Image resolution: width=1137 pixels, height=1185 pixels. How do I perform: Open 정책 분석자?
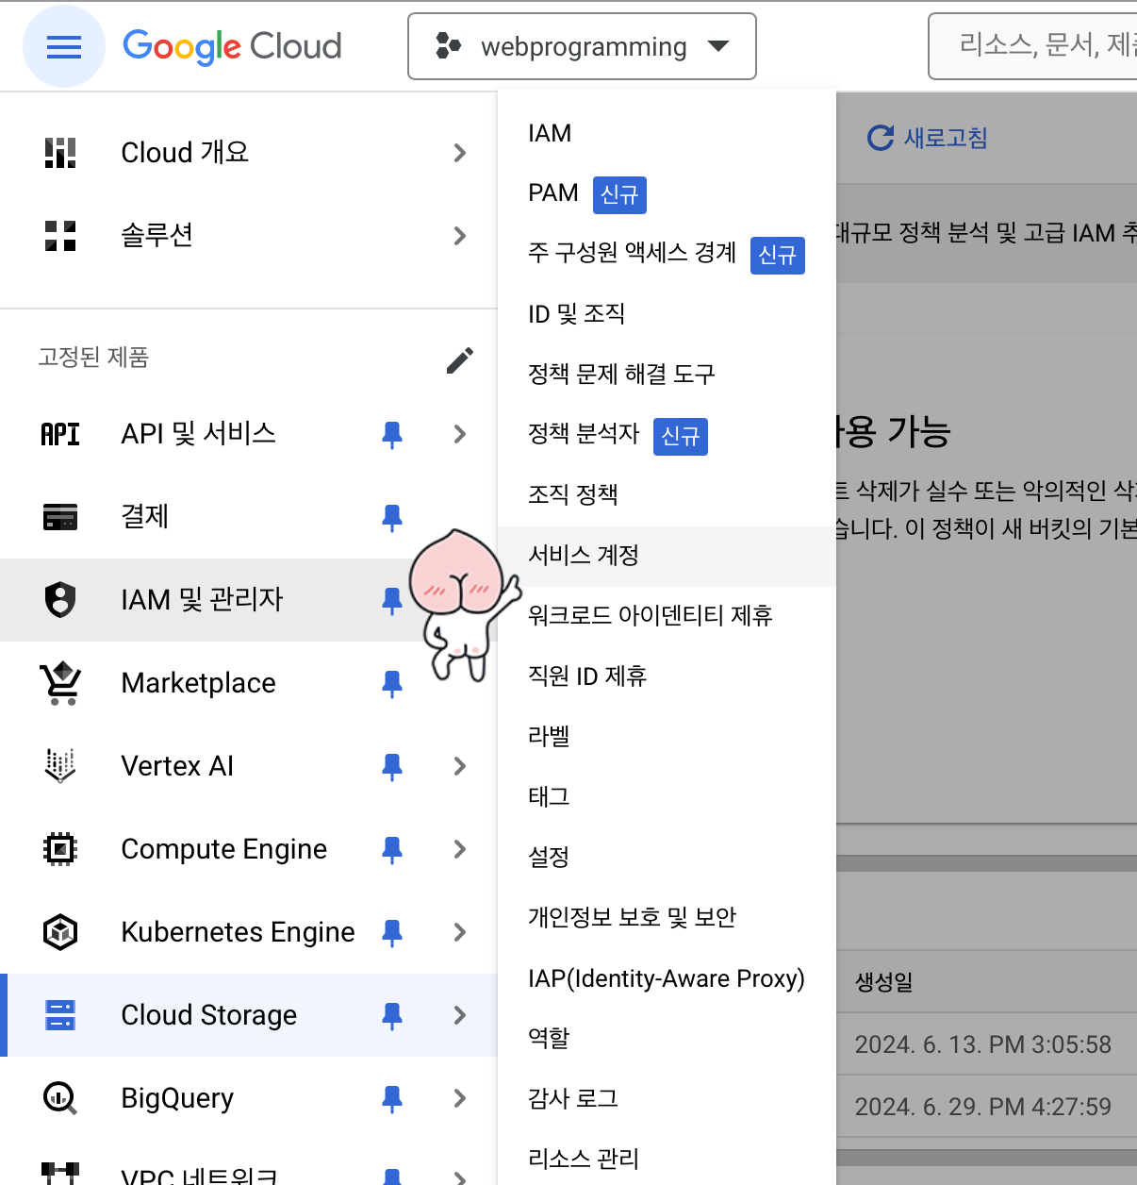coord(667,435)
